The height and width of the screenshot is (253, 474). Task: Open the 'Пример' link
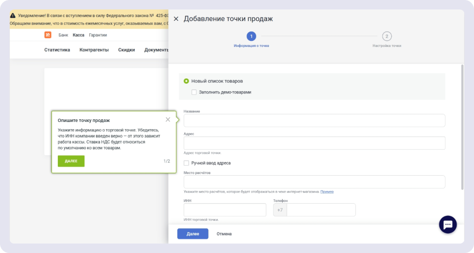(327, 192)
